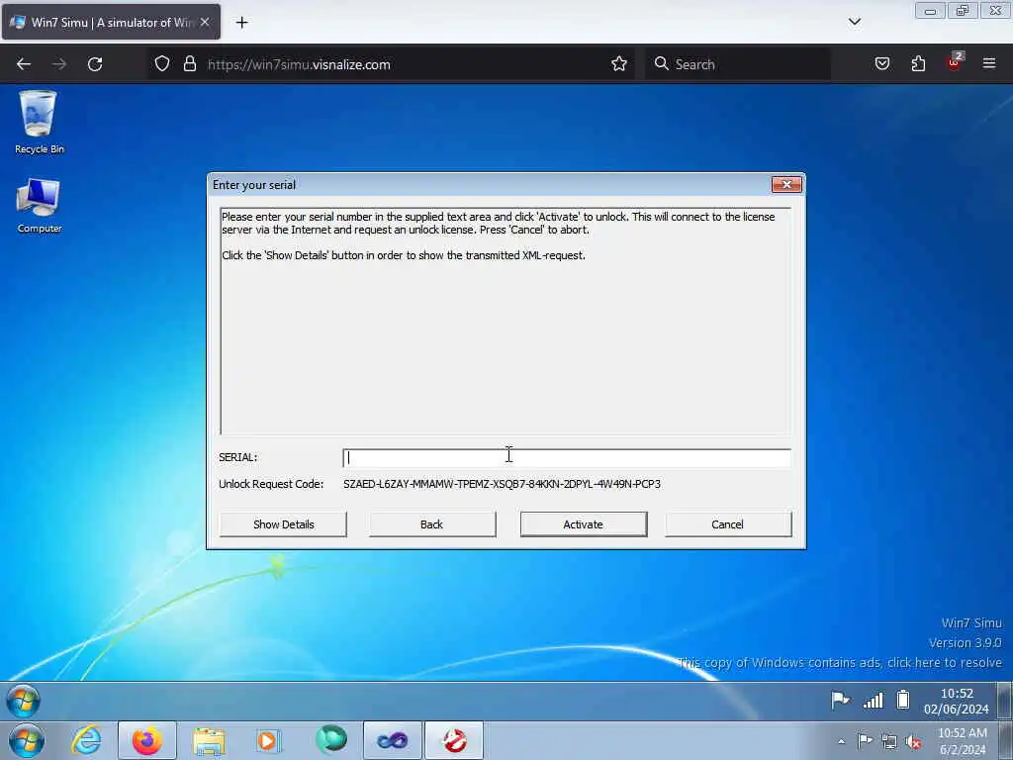Click the simulator clock showing 10:52
Viewport: 1013px width, 760px height.
click(x=957, y=702)
